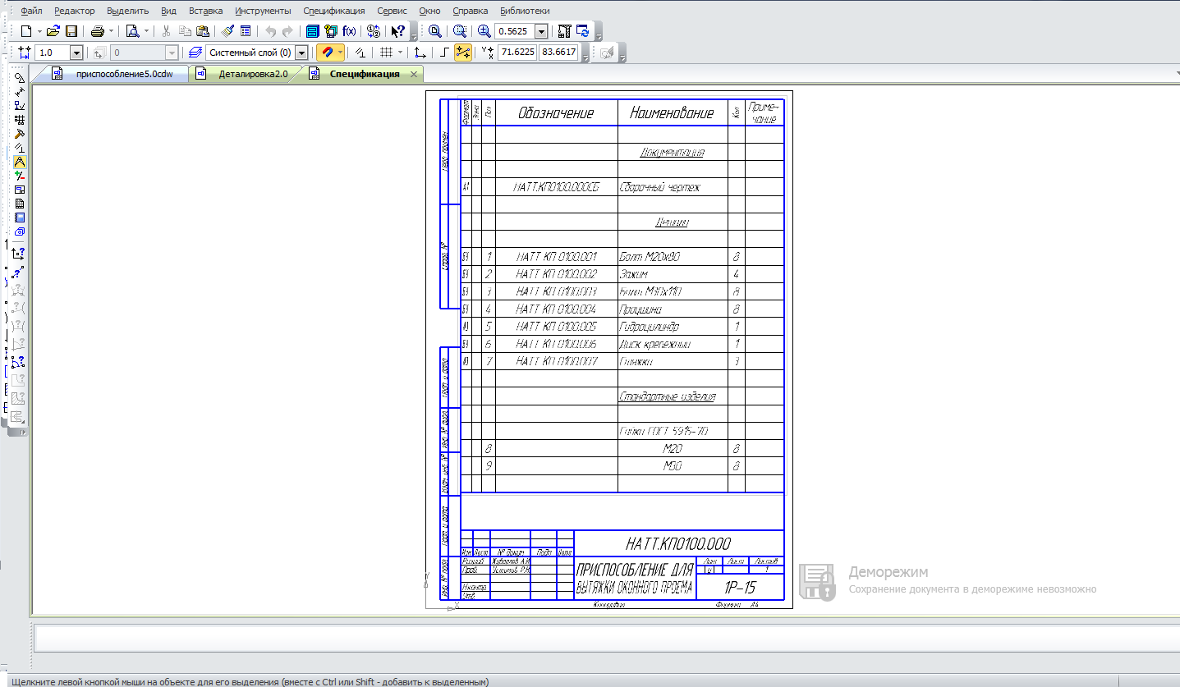The height and width of the screenshot is (687, 1180).
Task: Toggle the rounding mode button
Action: point(444,53)
